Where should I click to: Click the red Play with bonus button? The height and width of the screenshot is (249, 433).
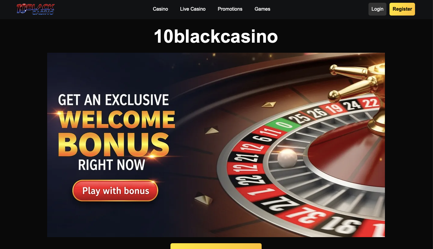click(115, 191)
